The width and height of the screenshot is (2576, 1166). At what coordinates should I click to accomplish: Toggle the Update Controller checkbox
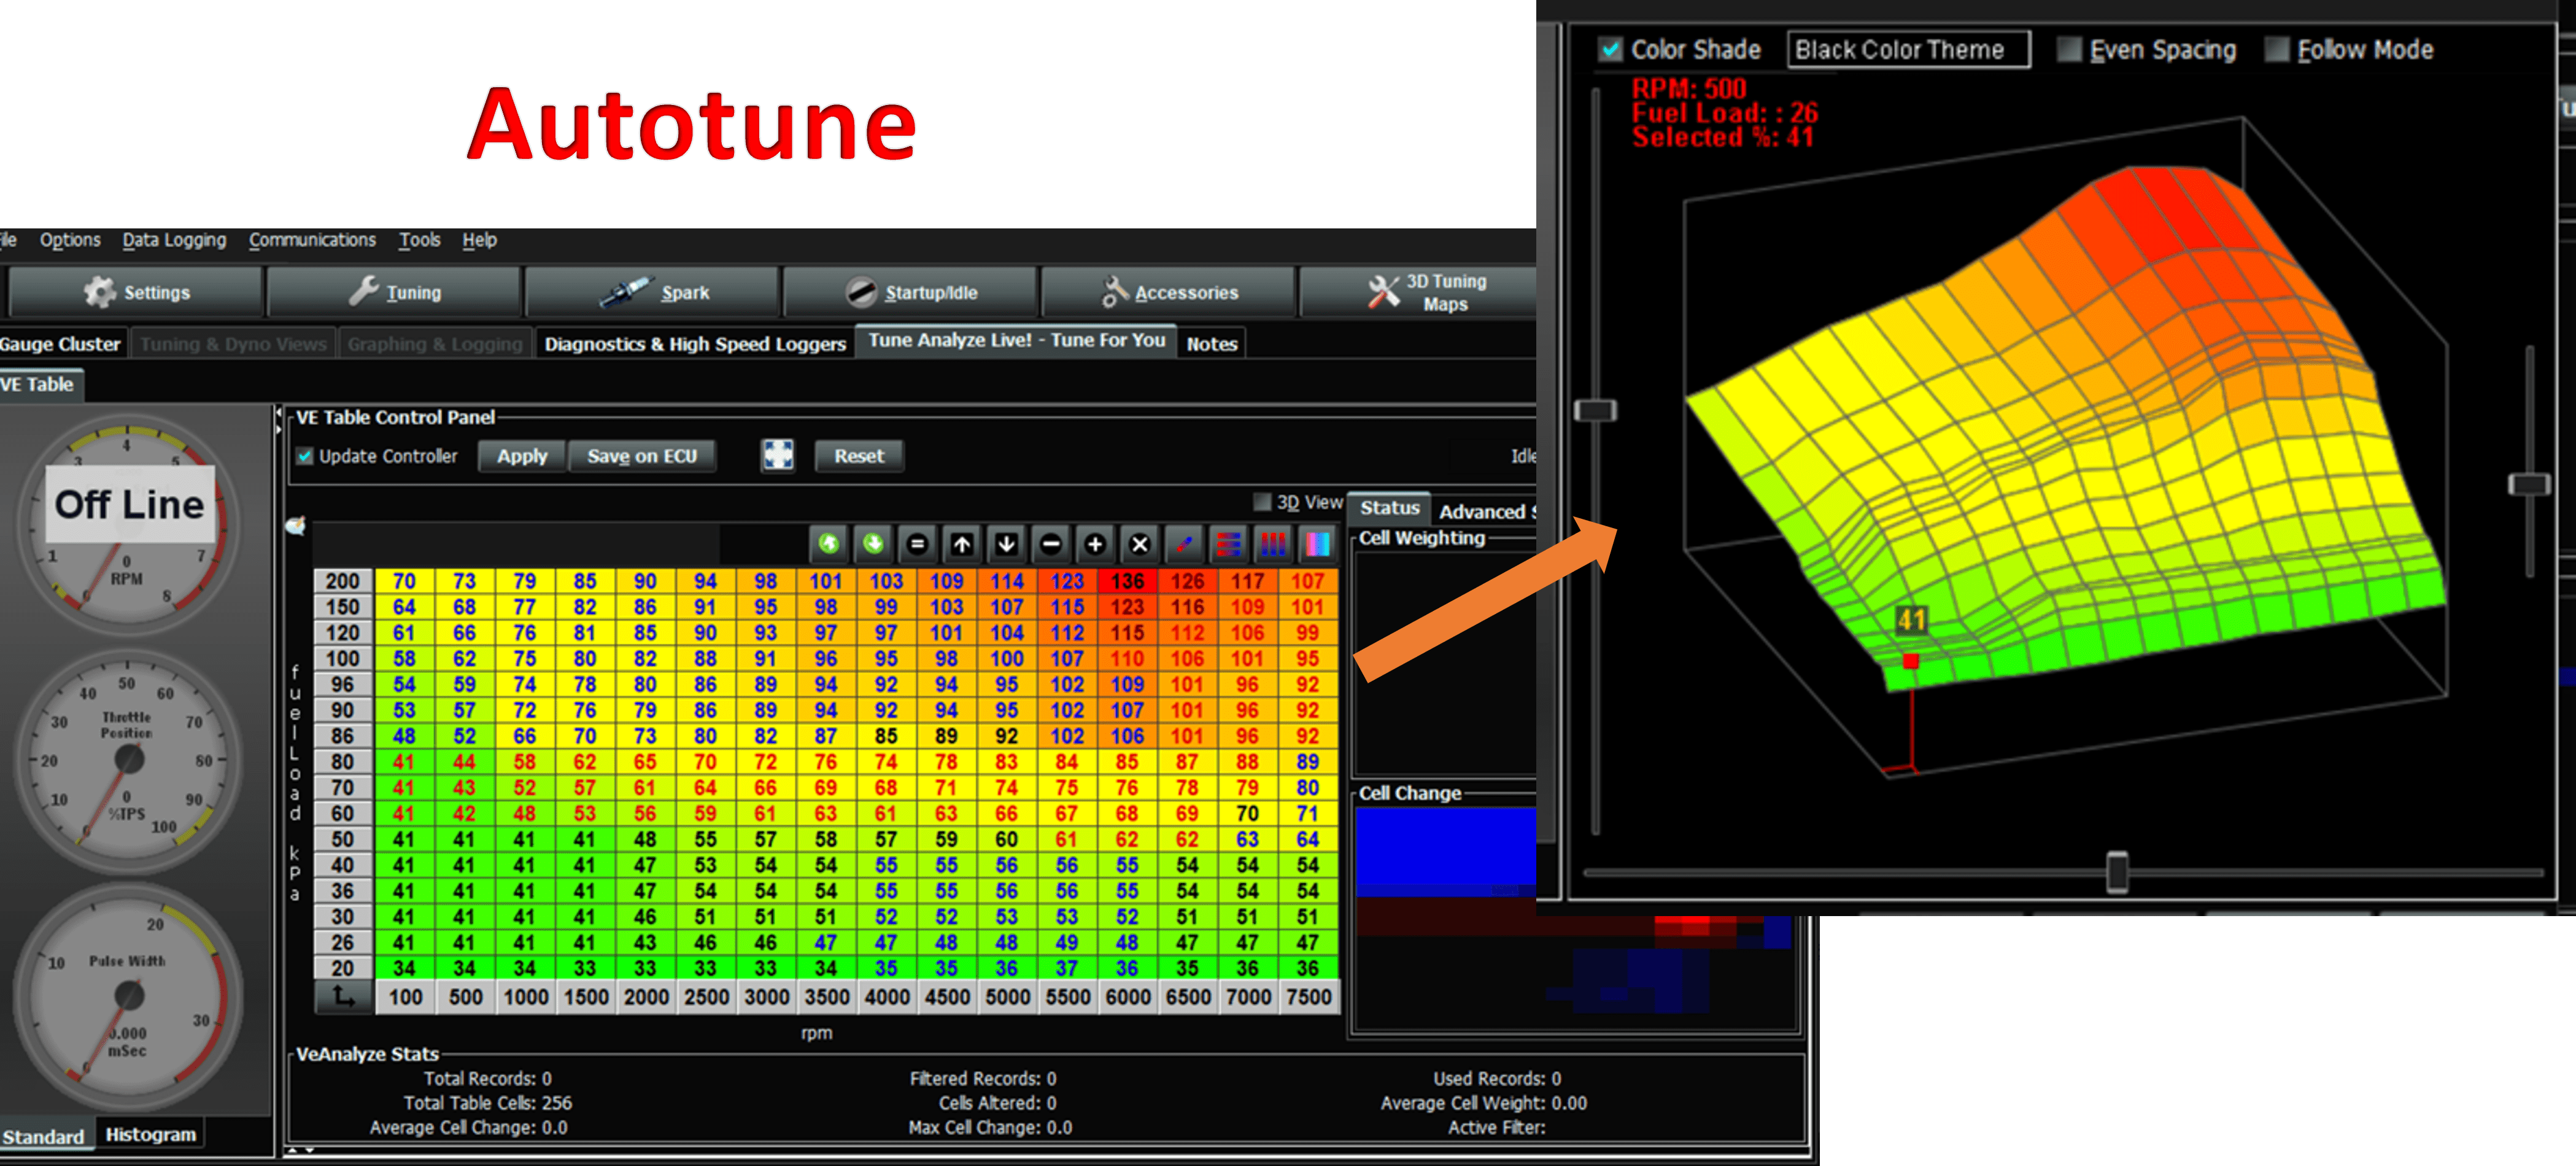305,456
